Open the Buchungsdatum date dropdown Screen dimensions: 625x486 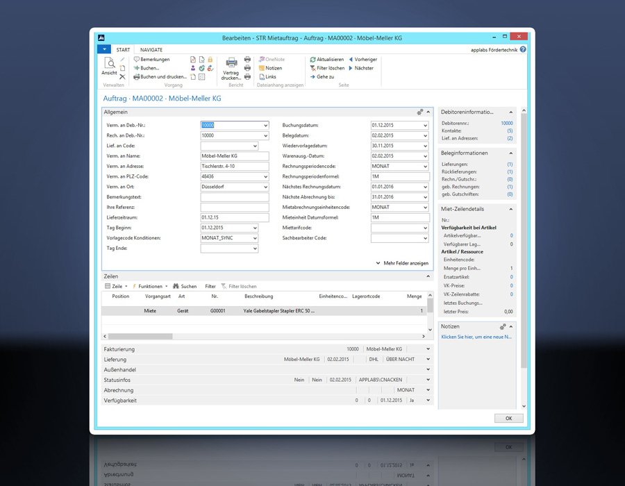click(x=425, y=126)
